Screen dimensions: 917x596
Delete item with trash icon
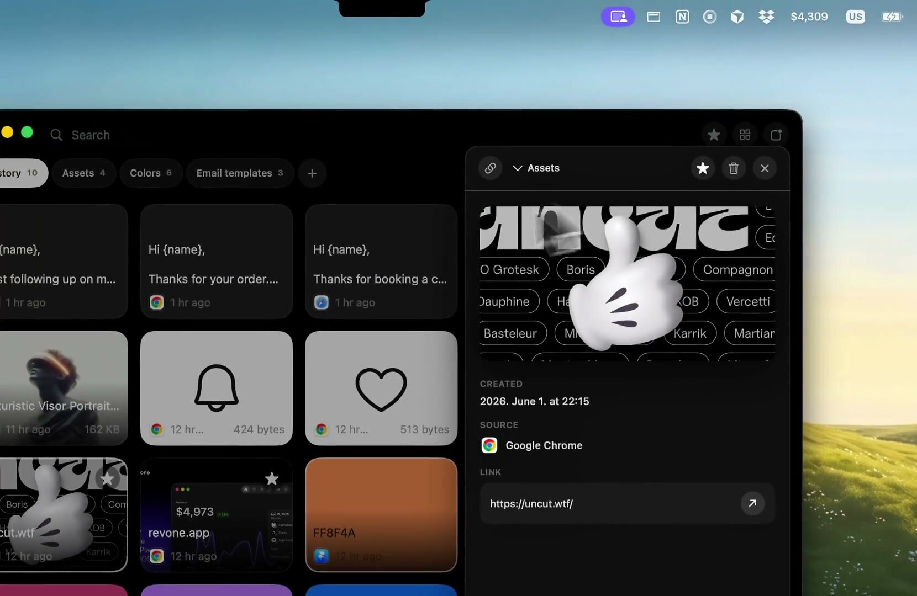(734, 168)
